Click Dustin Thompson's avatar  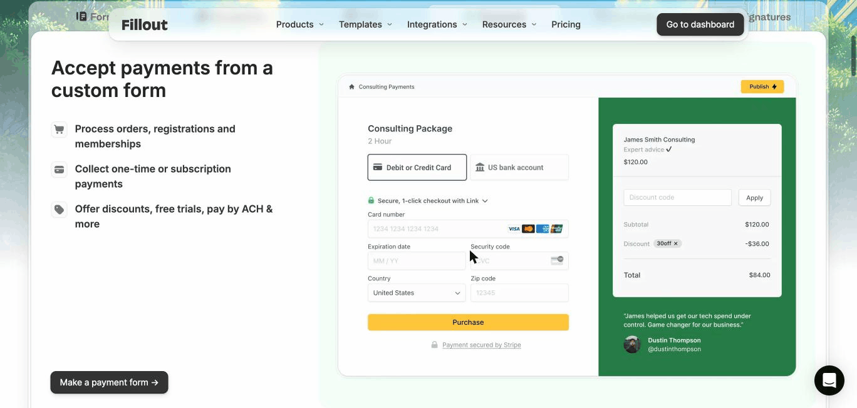tap(632, 345)
